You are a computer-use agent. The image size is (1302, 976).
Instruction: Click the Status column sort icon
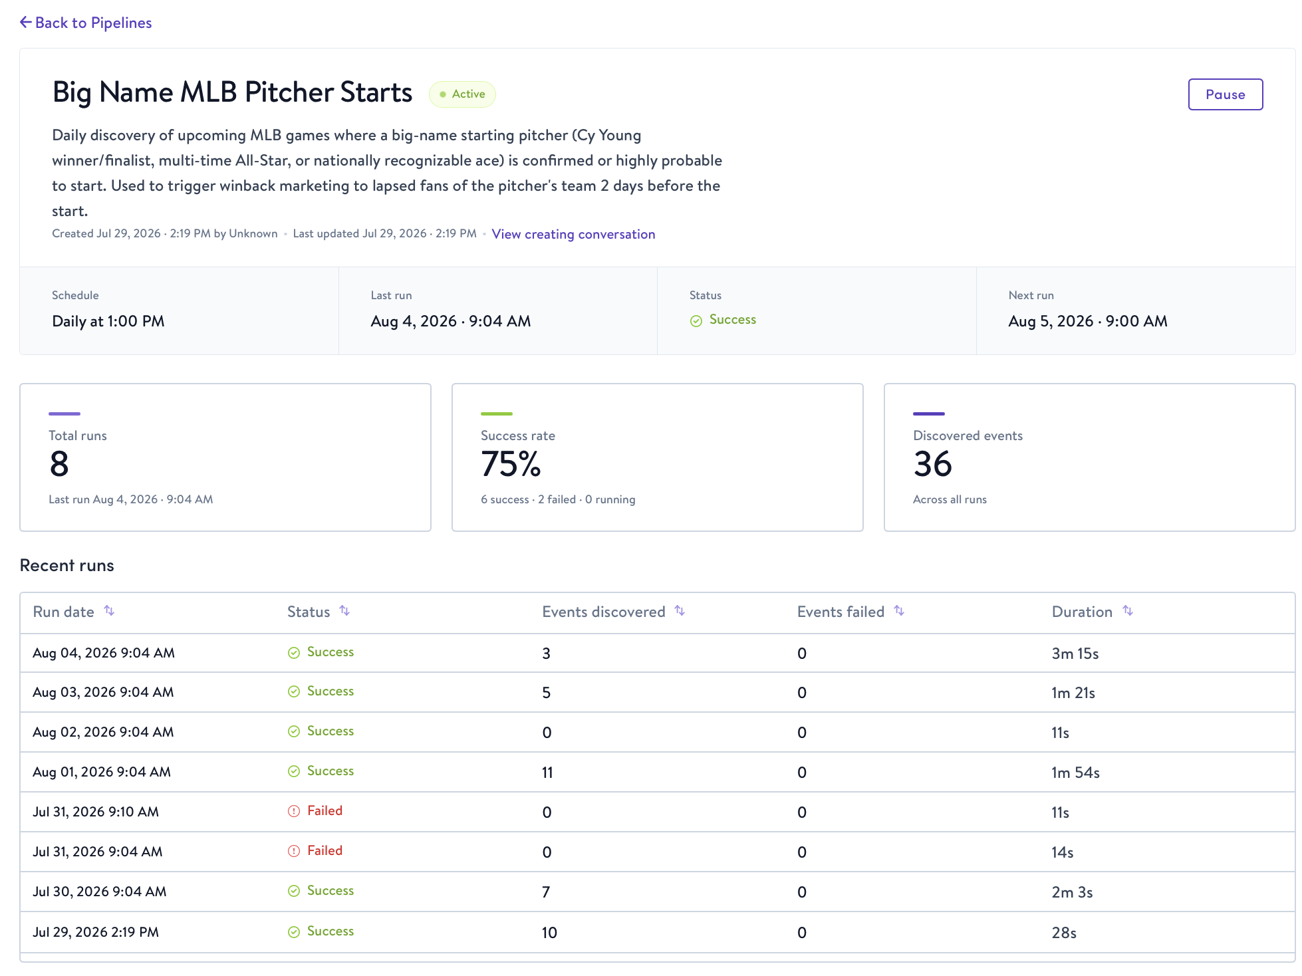point(344,611)
